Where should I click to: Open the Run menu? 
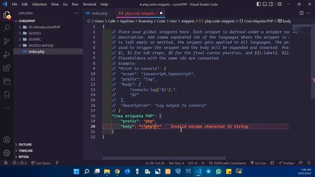(75, 4)
